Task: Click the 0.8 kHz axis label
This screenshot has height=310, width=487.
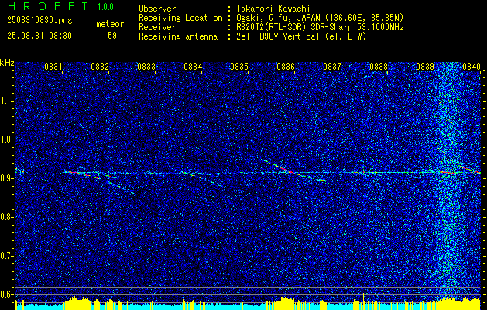Action: coord(6,217)
